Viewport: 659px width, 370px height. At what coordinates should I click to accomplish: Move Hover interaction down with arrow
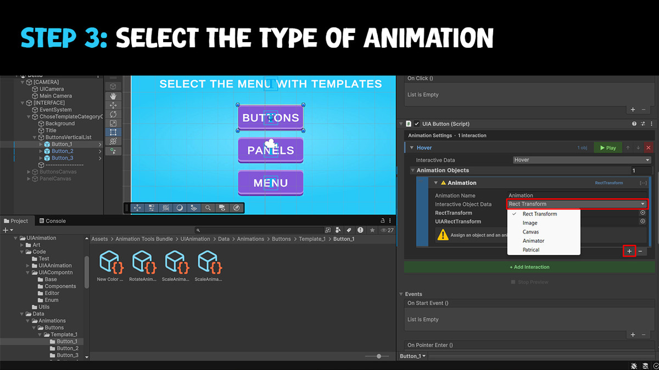(638, 147)
